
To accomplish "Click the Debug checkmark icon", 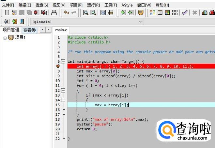I will pos(185,13).
